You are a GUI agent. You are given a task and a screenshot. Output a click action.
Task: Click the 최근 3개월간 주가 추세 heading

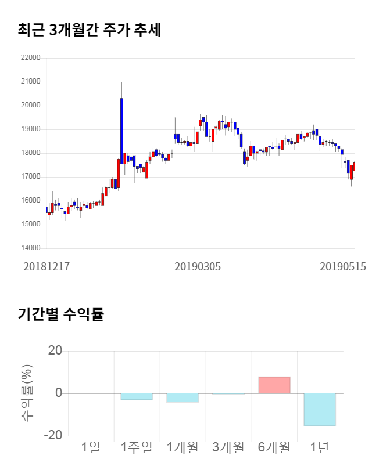tap(90, 30)
